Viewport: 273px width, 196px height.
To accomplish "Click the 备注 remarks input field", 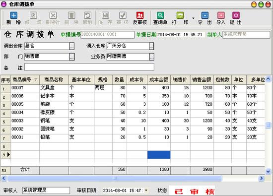I will [x=89, y=67].
